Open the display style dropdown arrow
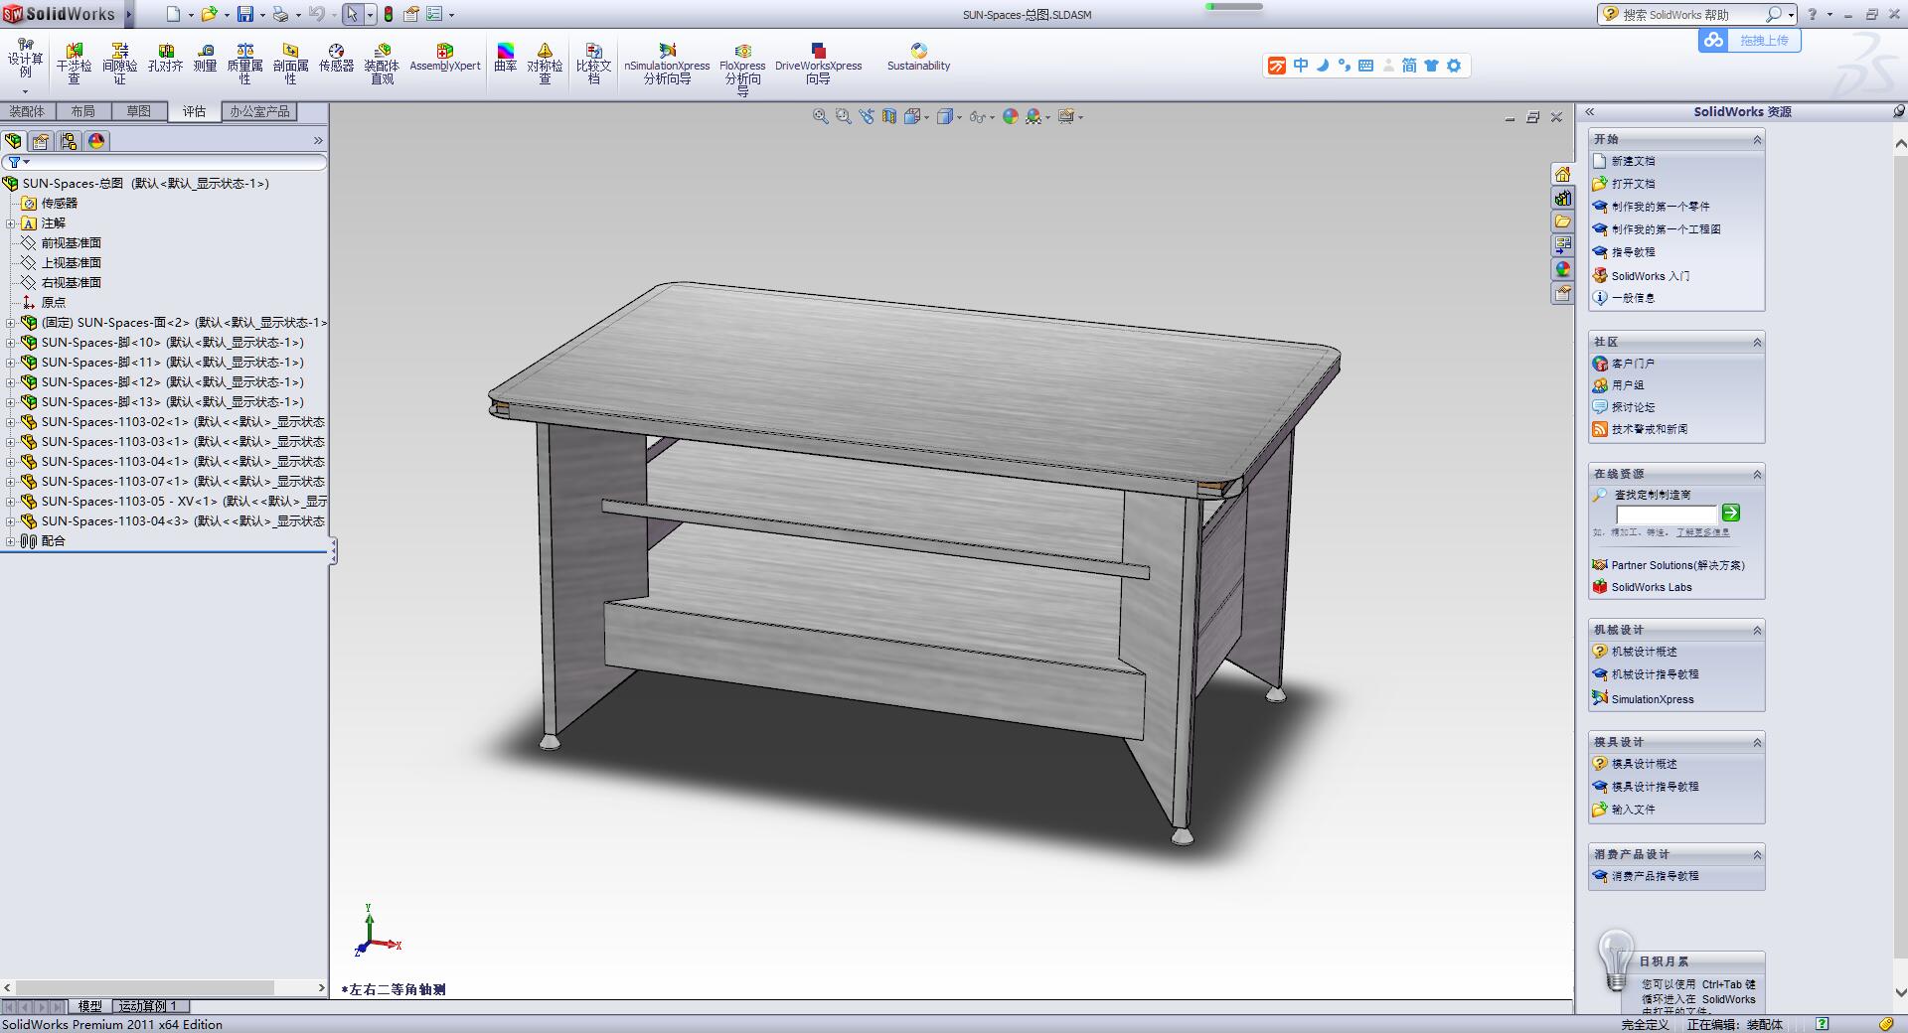Screen dimensions: 1908x1033 coord(959,118)
